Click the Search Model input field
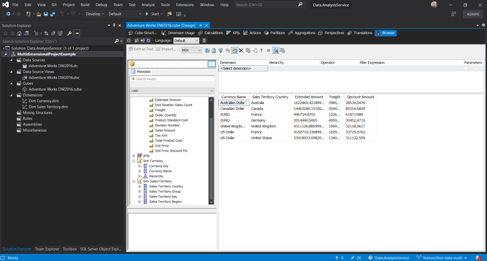This screenshot has width=487, height=261. pyautogui.click(x=172, y=79)
